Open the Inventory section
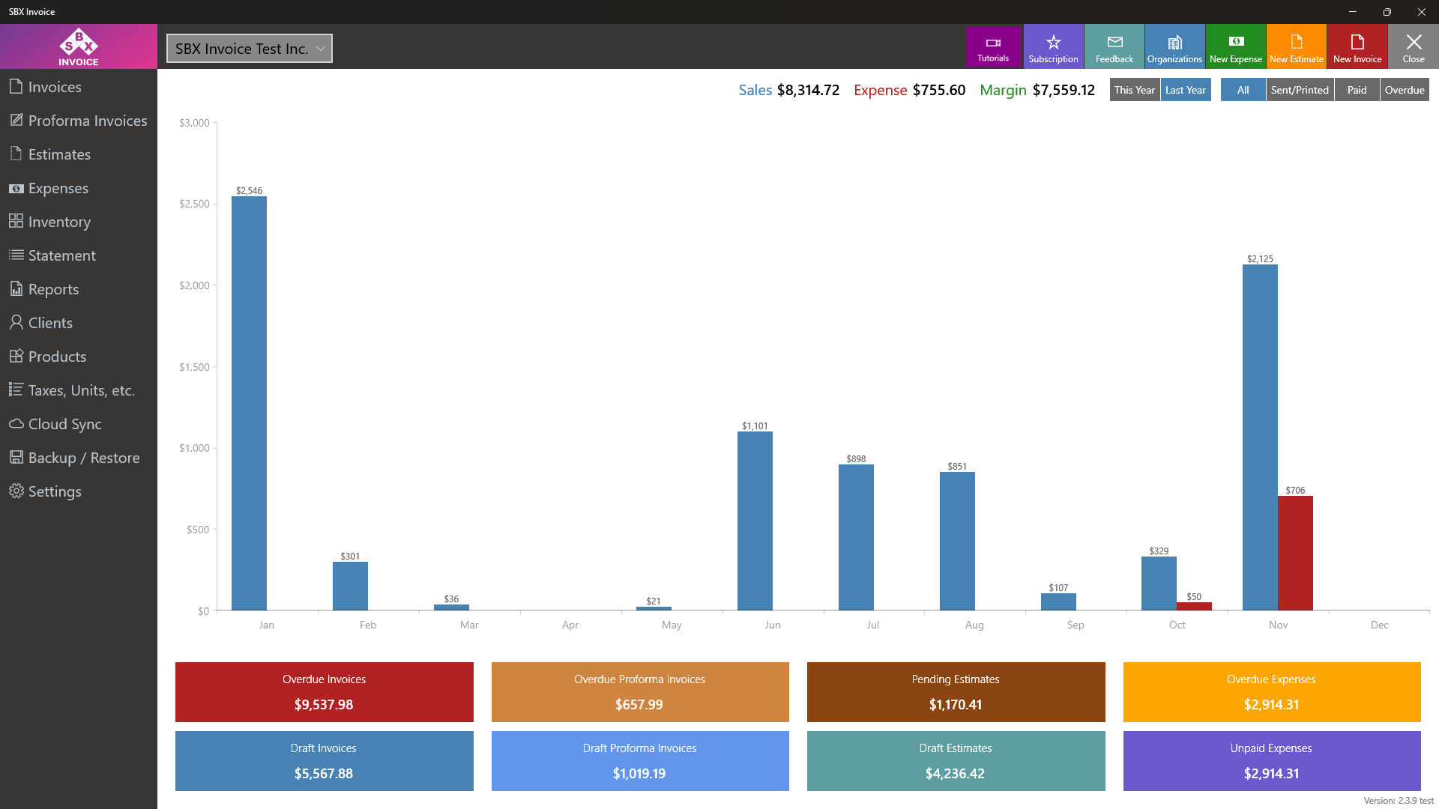1439x809 pixels. coord(58,222)
